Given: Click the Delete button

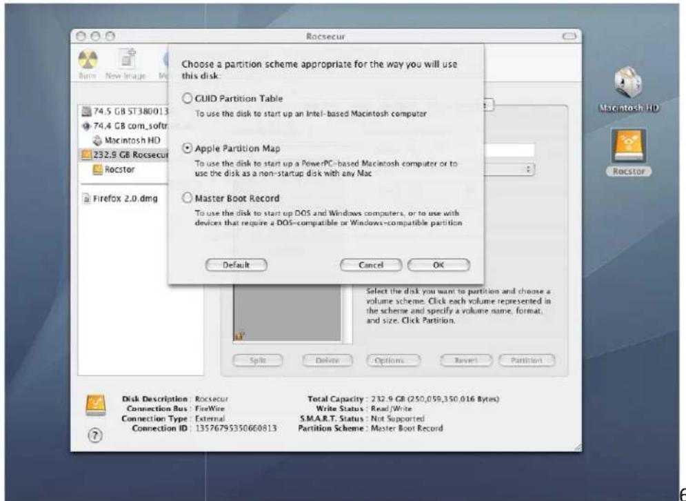Looking at the screenshot, I should pyautogui.click(x=327, y=360).
